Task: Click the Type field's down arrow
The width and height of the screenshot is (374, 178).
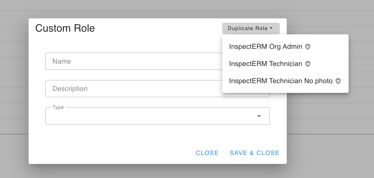Action: coord(259,116)
